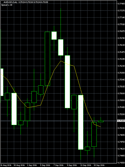Click the 0.75280 price scale label
The image size is (125, 167).
121,114
